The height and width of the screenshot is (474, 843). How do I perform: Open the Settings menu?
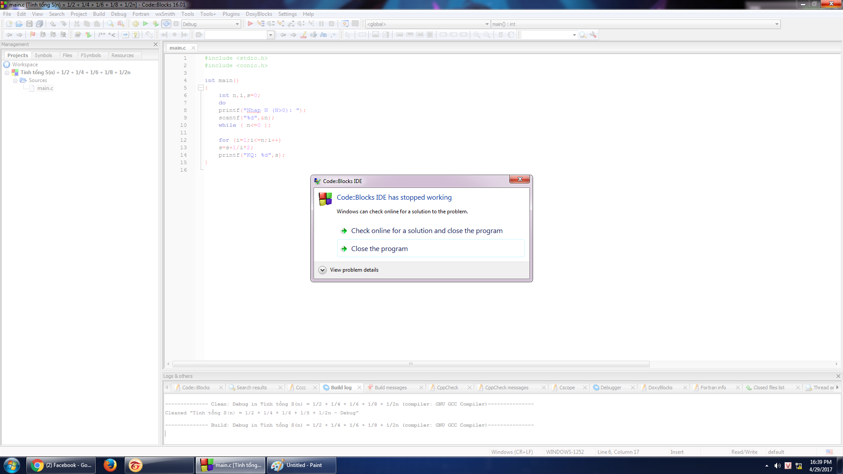(x=287, y=14)
